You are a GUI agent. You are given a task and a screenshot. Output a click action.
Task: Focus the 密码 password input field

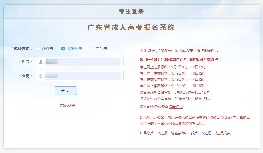point(80,76)
